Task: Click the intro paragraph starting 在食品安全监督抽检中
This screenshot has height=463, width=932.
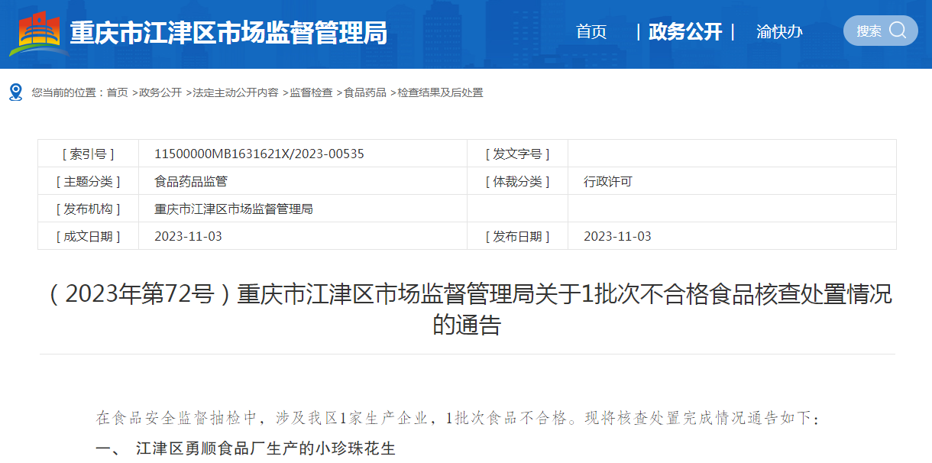Action: 458,418
